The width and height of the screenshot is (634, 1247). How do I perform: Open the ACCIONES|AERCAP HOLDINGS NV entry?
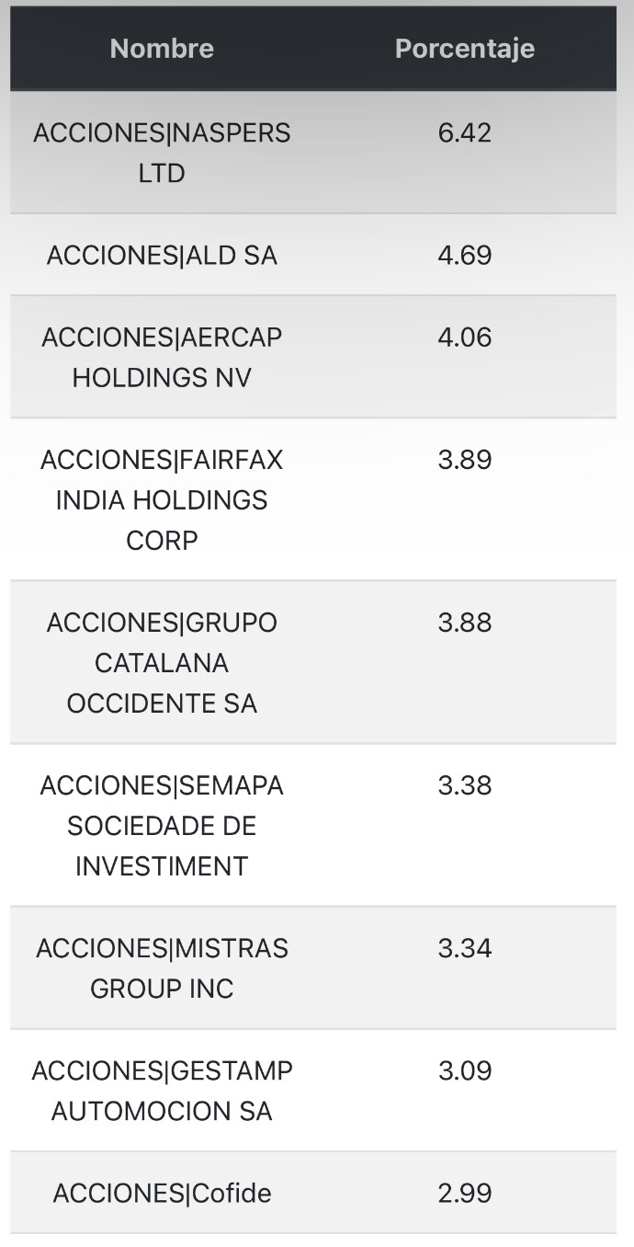tap(162, 357)
